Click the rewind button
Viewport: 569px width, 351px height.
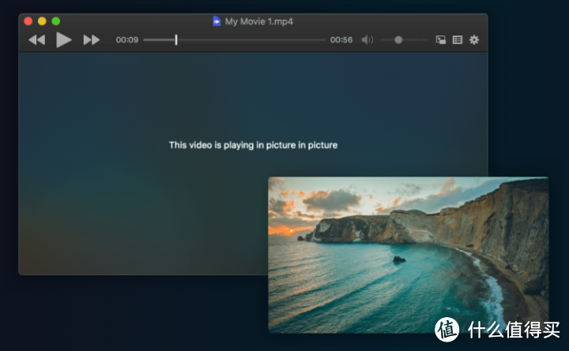[x=36, y=39]
